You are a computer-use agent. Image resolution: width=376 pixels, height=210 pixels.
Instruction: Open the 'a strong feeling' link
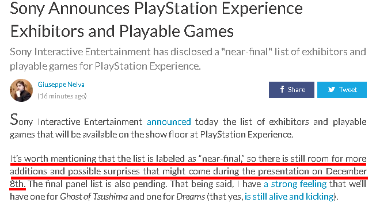pos(295,184)
